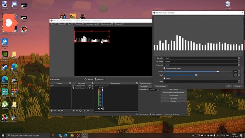Click the Свойства button below preview
This screenshot has height=138, width=245.
pyautogui.click(x=89, y=79)
